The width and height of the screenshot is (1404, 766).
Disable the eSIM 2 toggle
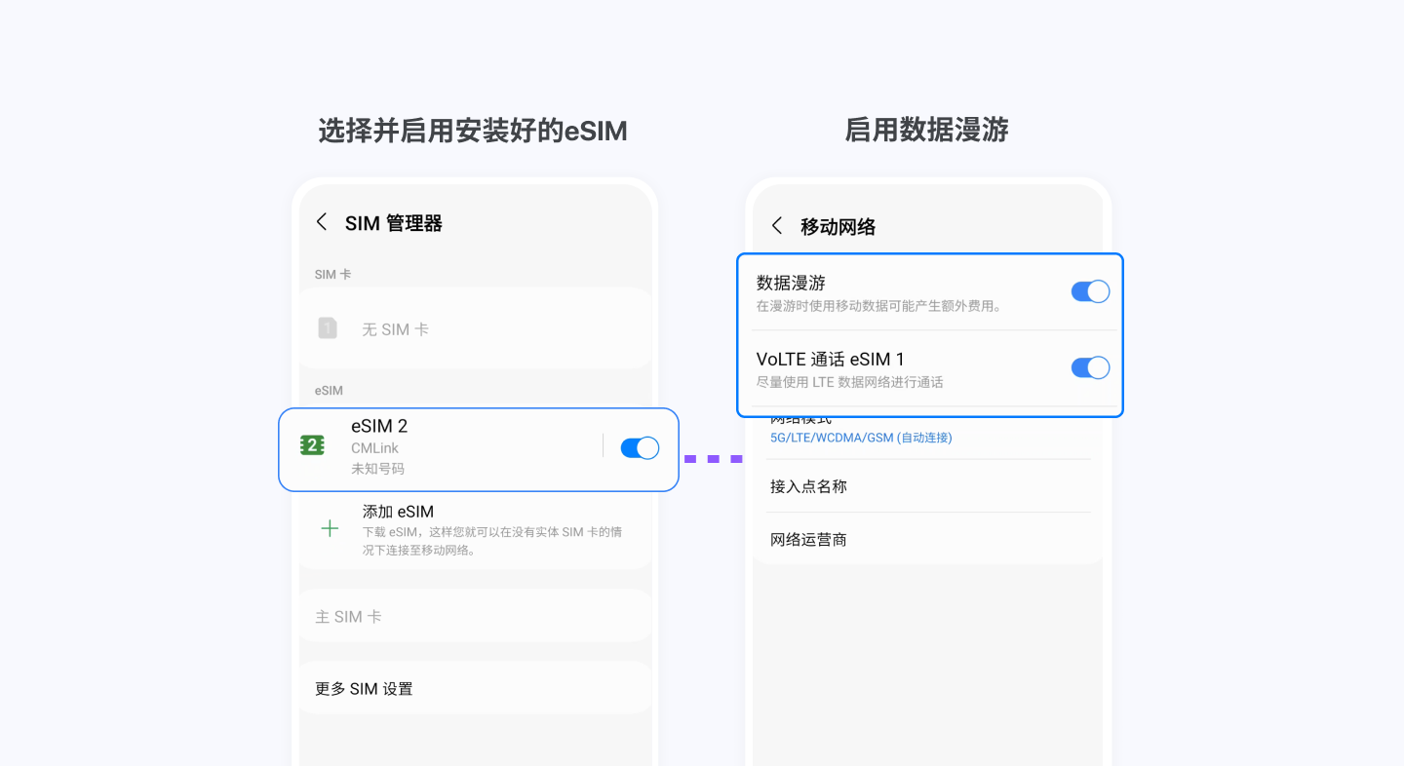click(x=639, y=447)
